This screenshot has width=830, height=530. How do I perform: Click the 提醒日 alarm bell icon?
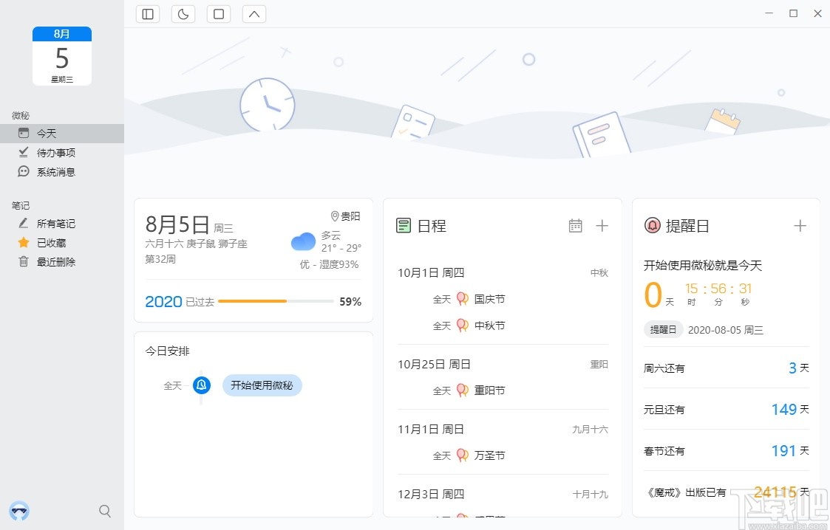tap(652, 226)
